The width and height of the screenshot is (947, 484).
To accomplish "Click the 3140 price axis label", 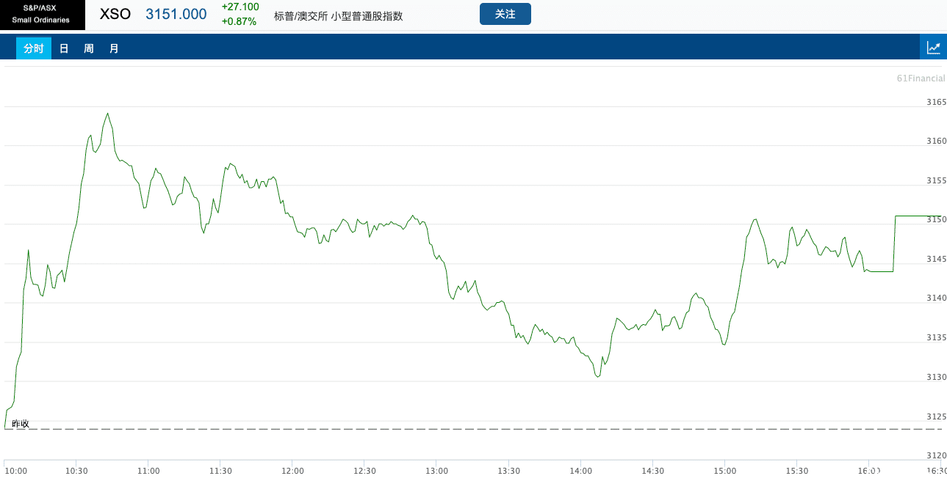I will (936, 298).
